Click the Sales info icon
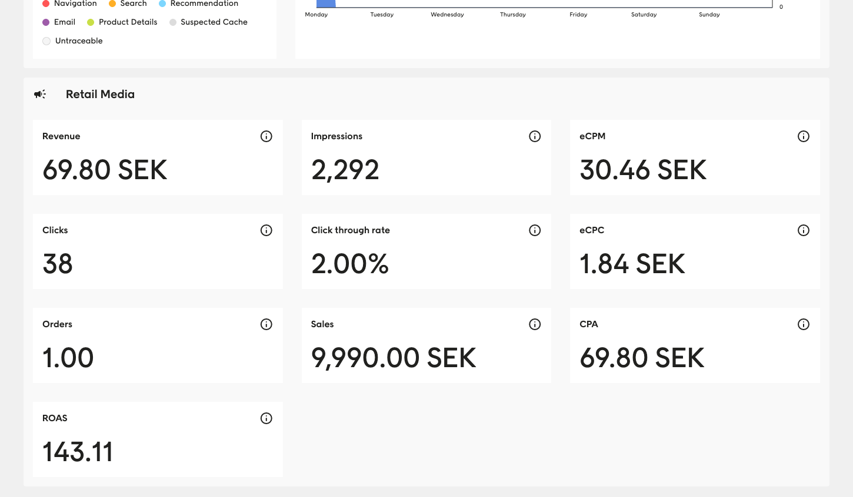 point(535,324)
